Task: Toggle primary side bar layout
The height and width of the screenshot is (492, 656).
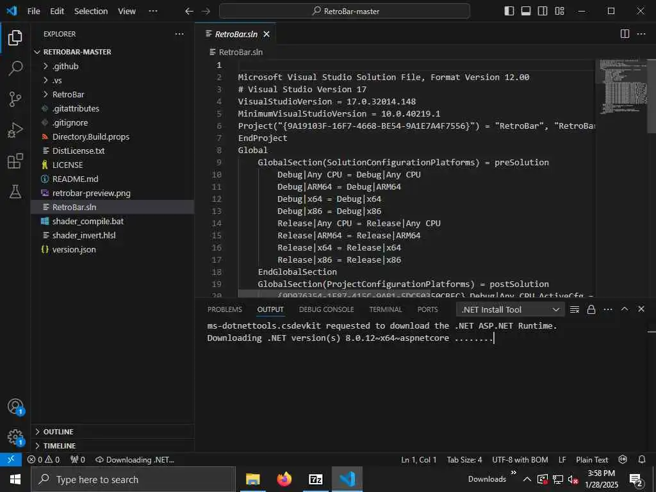Action: point(509,11)
